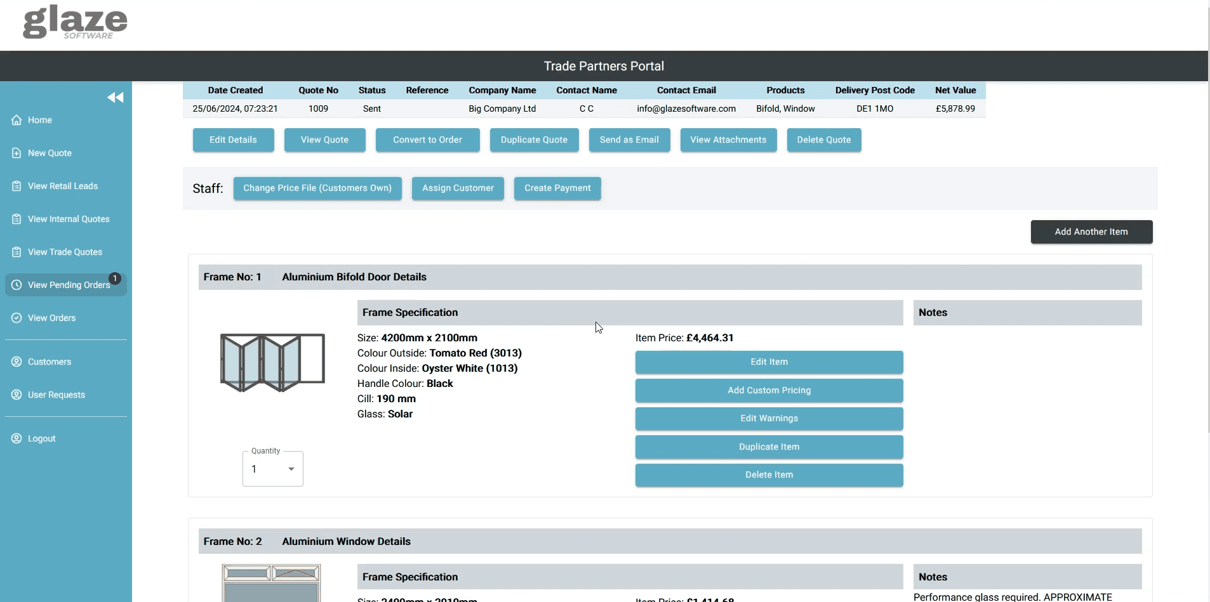Click the Home house icon

click(17, 120)
